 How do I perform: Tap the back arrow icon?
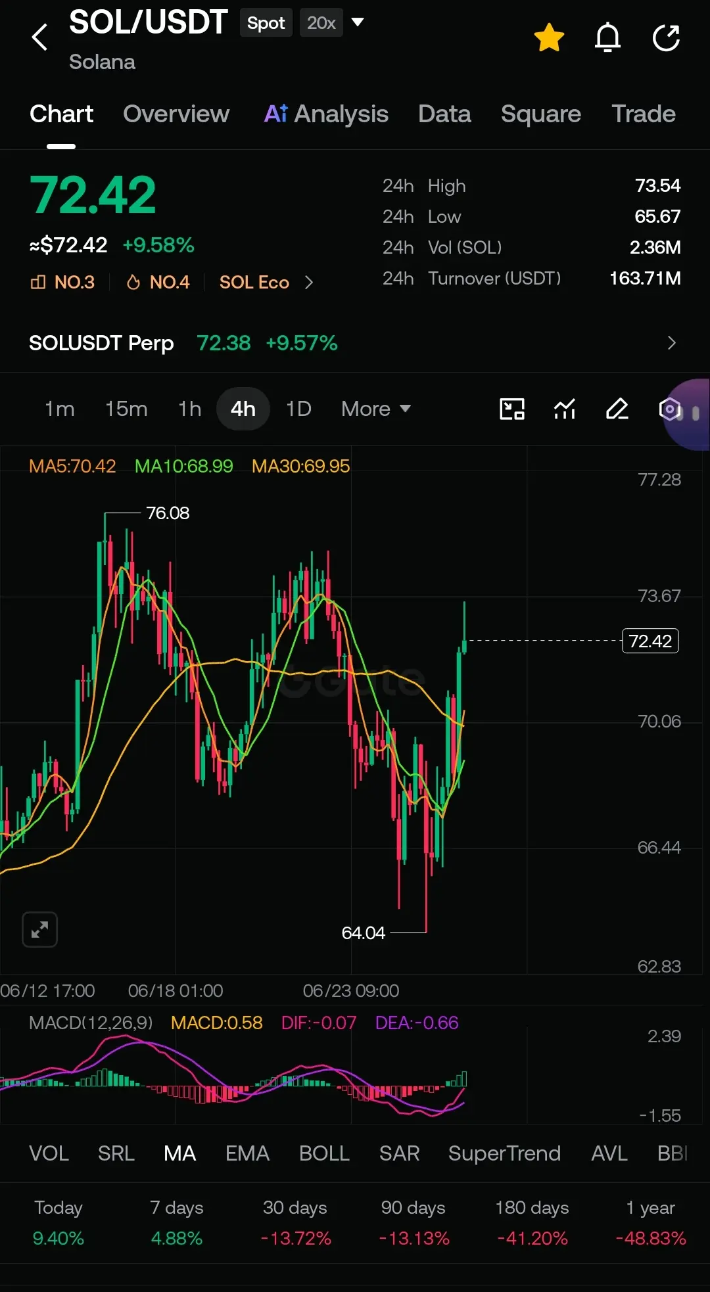pos(40,37)
